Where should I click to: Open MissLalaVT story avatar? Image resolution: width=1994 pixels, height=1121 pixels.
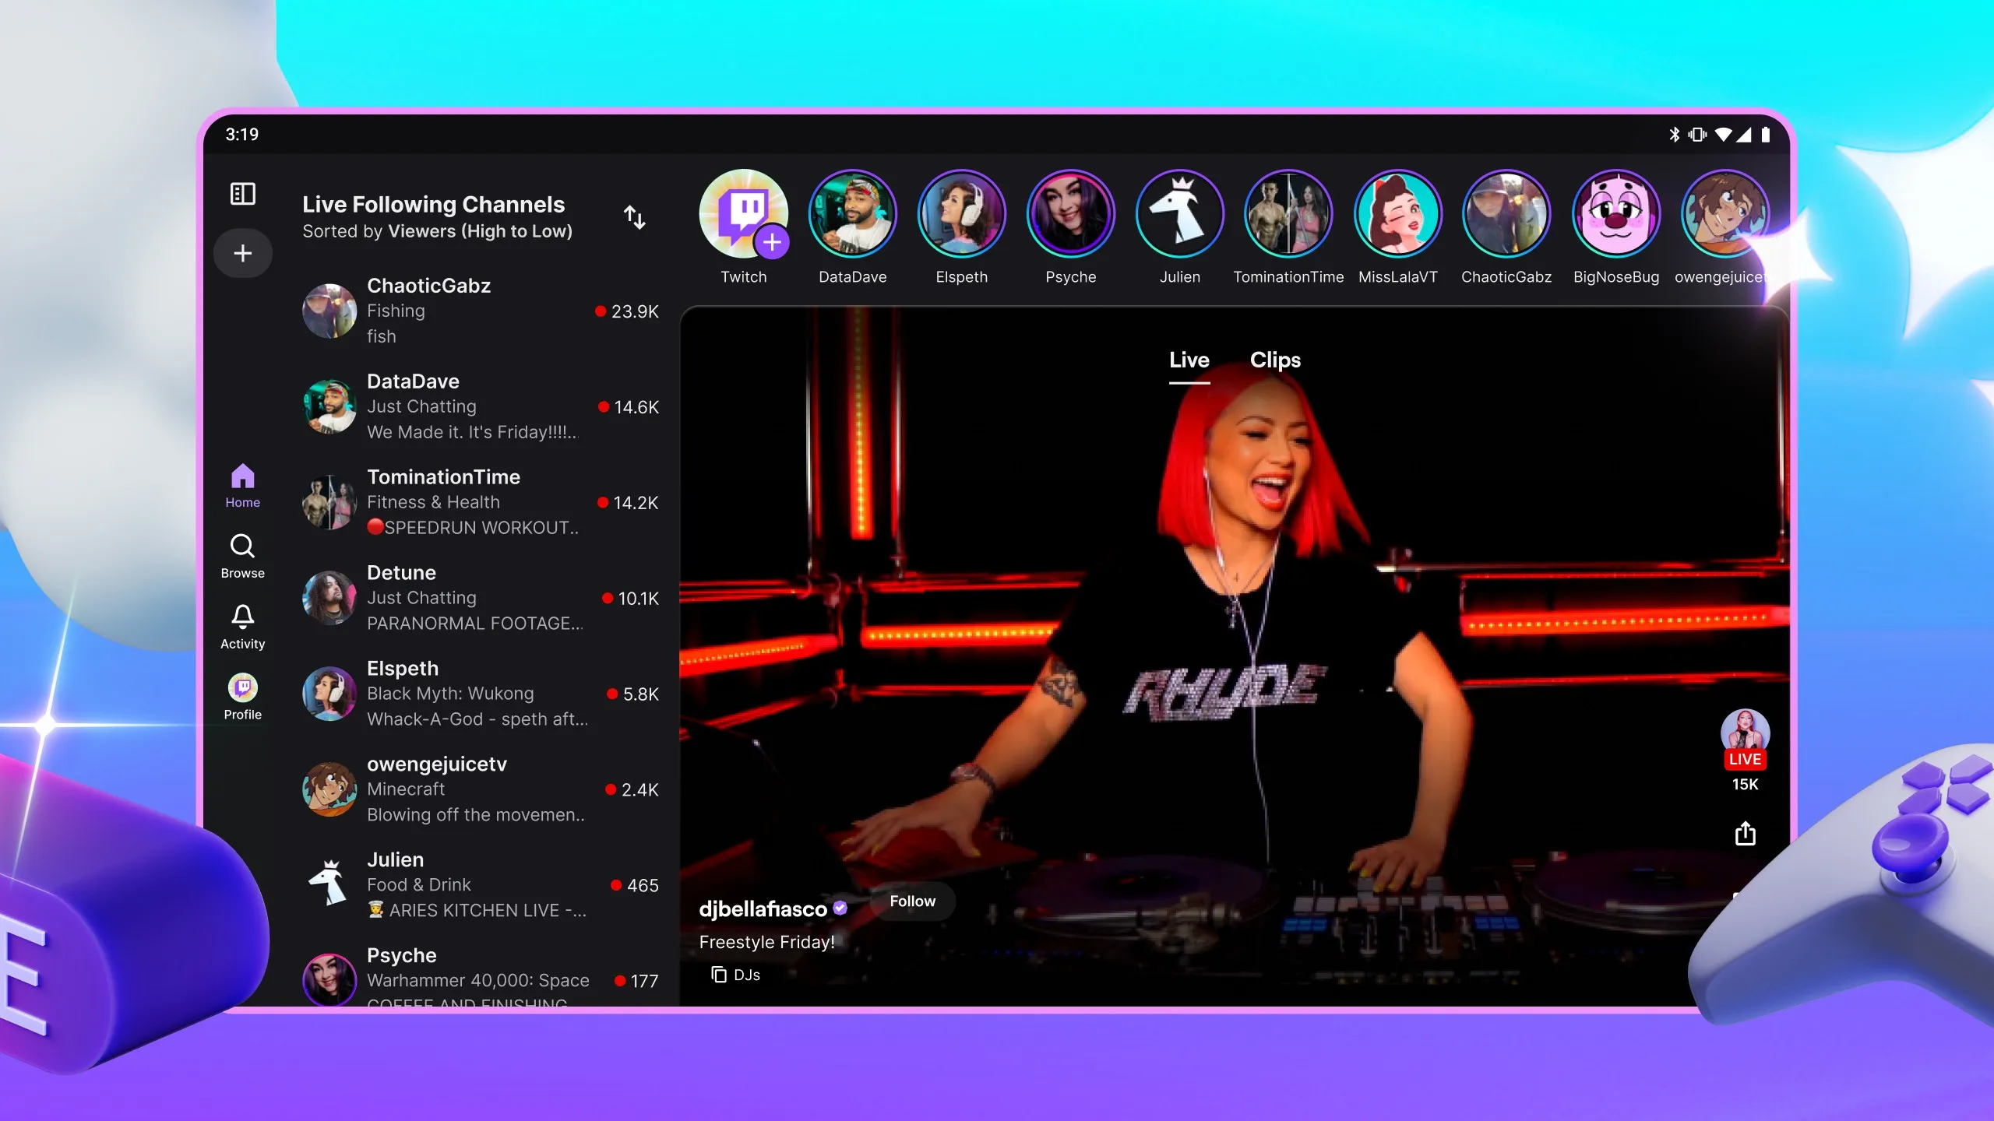(1397, 214)
